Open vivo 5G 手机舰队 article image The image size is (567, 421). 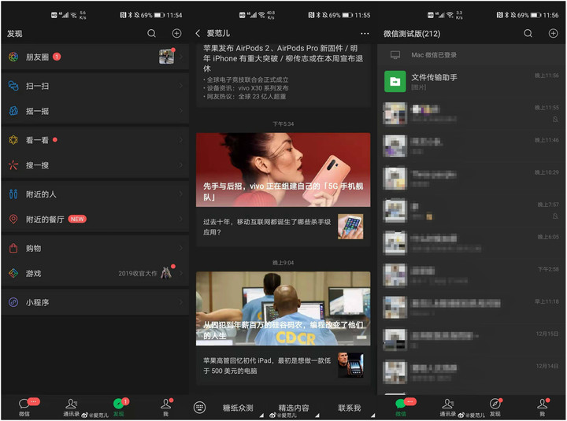[283, 170]
